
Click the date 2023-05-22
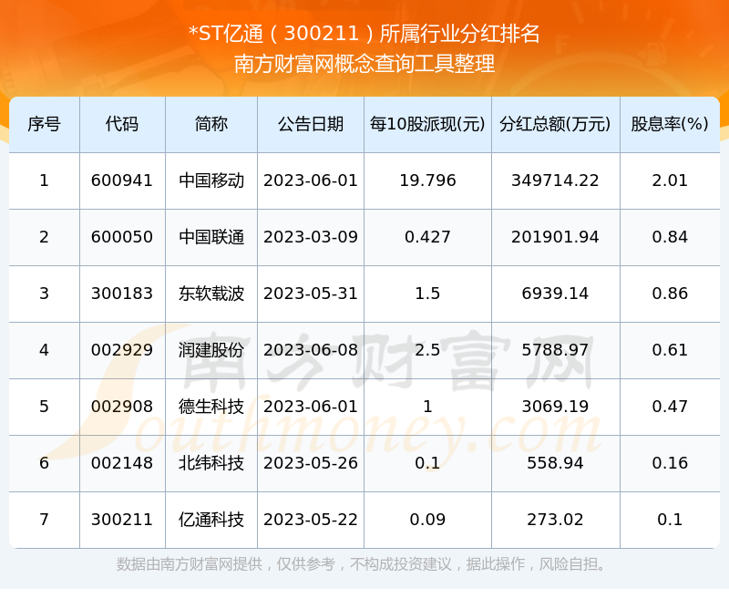(311, 520)
